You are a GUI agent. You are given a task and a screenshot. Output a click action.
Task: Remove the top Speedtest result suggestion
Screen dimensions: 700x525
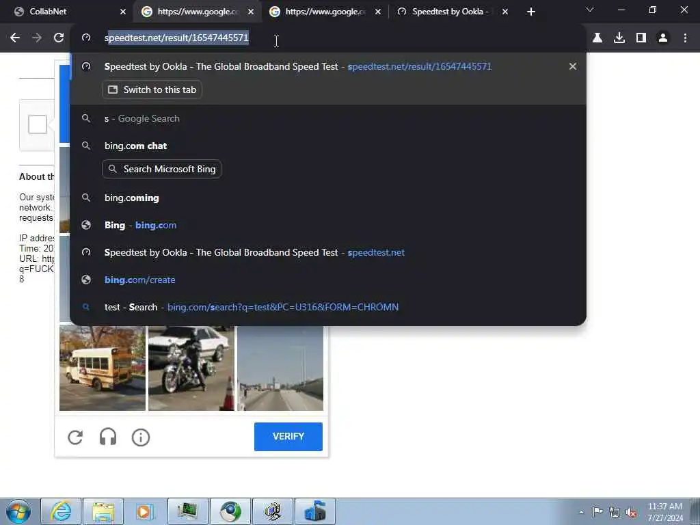point(573,66)
